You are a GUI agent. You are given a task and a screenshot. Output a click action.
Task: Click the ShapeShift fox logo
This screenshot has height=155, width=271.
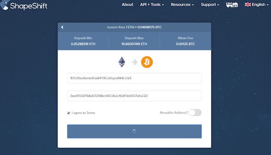(x=4, y=5)
